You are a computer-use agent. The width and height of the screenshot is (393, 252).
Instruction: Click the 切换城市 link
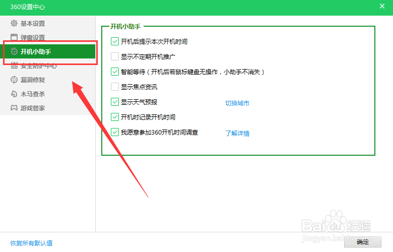(x=237, y=103)
